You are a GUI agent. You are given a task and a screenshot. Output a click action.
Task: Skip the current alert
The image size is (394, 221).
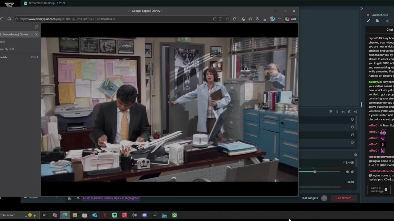tap(343, 112)
